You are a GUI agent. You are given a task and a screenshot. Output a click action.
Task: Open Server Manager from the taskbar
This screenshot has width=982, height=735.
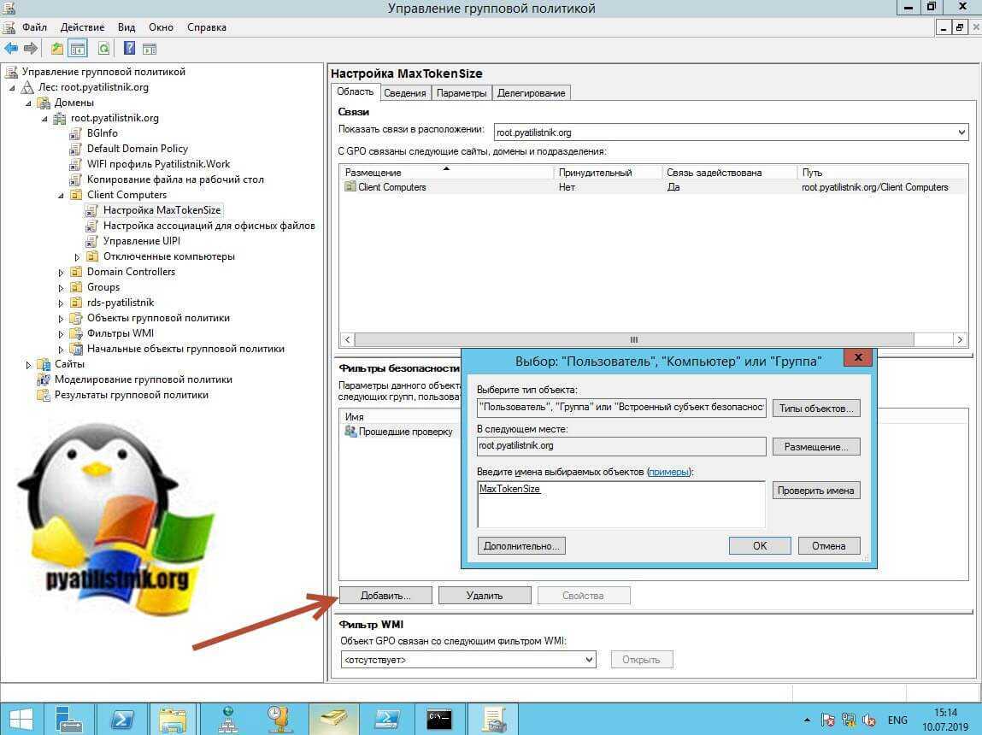(68, 716)
